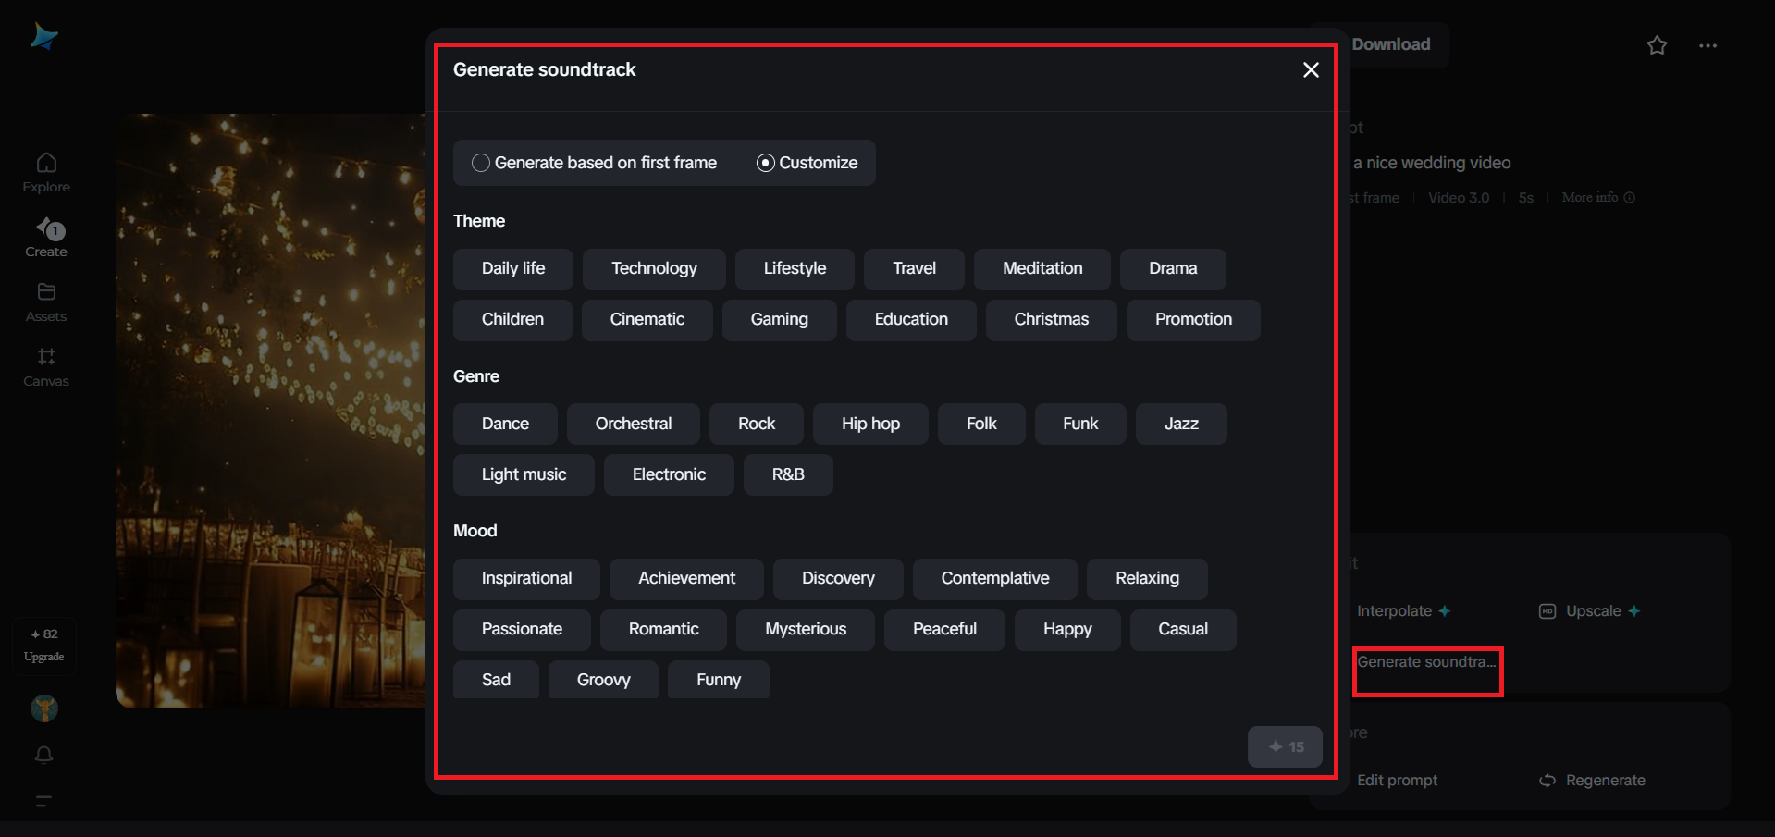Screen dimensions: 1775x837
Task: Select Generate based on first frame option
Action: (x=481, y=163)
